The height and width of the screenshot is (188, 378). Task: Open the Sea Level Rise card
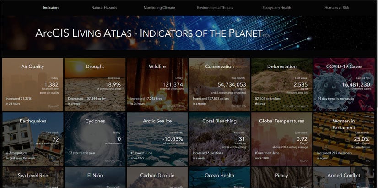pos(32,177)
